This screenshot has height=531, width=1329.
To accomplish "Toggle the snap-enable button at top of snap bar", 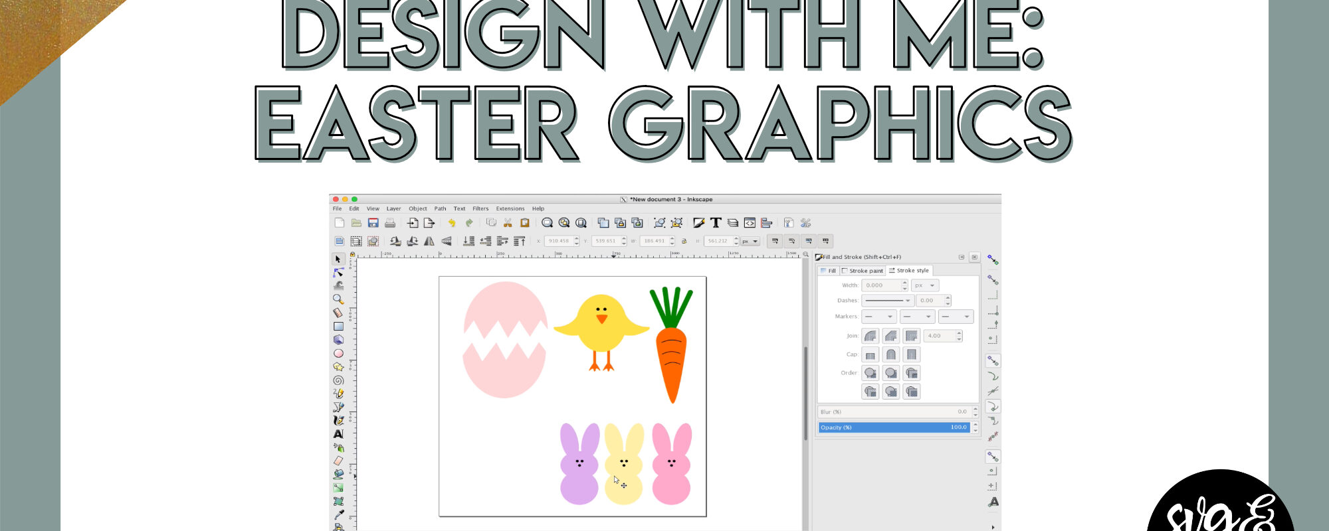I will 993,260.
